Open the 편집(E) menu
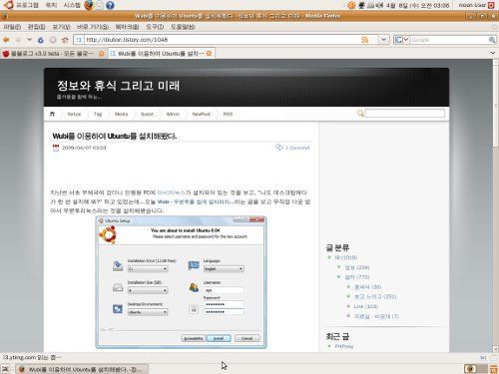The image size is (499, 374). 36,27
